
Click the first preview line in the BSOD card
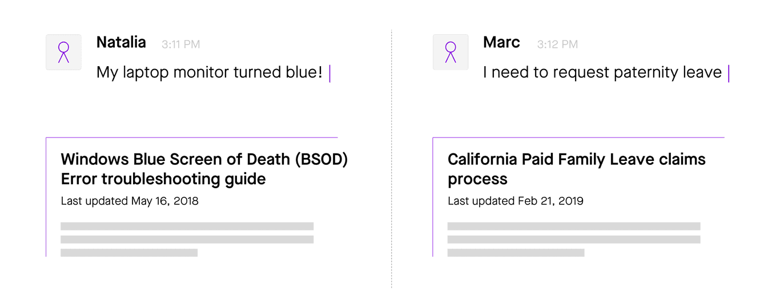click(187, 226)
